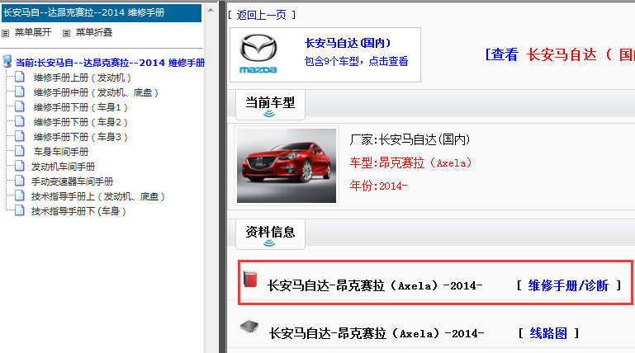Click page icon next to 维修手册上册(发动机)
635x353 pixels.
pos(20,77)
